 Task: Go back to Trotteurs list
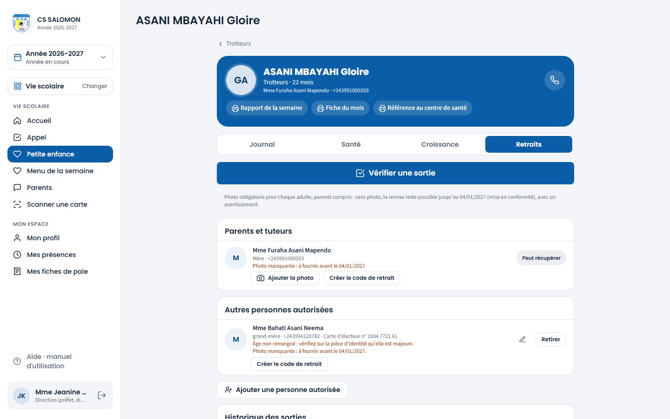pyautogui.click(x=234, y=43)
